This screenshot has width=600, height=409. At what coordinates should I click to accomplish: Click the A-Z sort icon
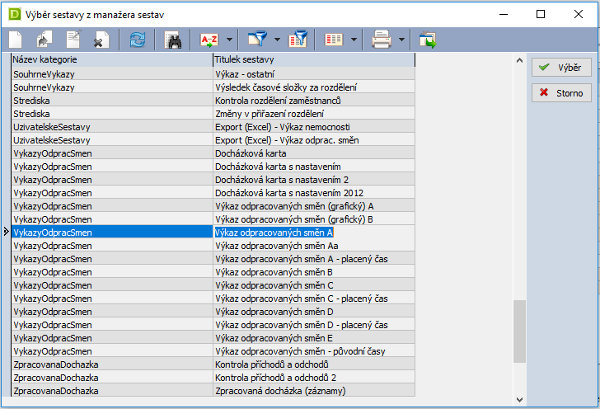pyautogui.click(x=209, y=40)
